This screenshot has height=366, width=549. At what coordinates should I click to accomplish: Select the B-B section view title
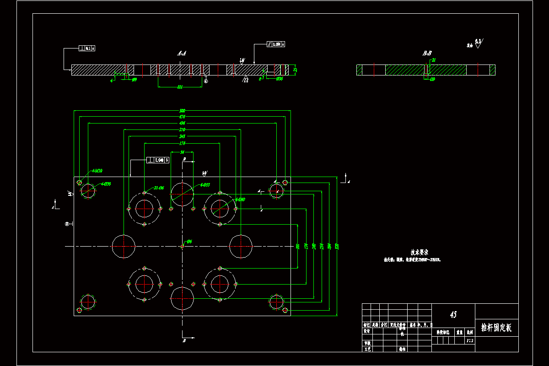pos(427,53)
